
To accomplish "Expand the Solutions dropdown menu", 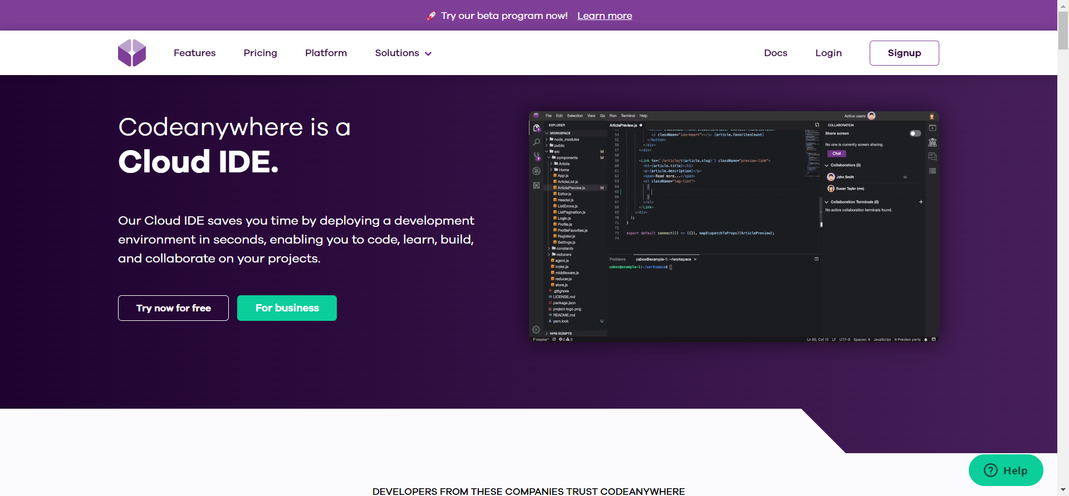I will 403,53.
